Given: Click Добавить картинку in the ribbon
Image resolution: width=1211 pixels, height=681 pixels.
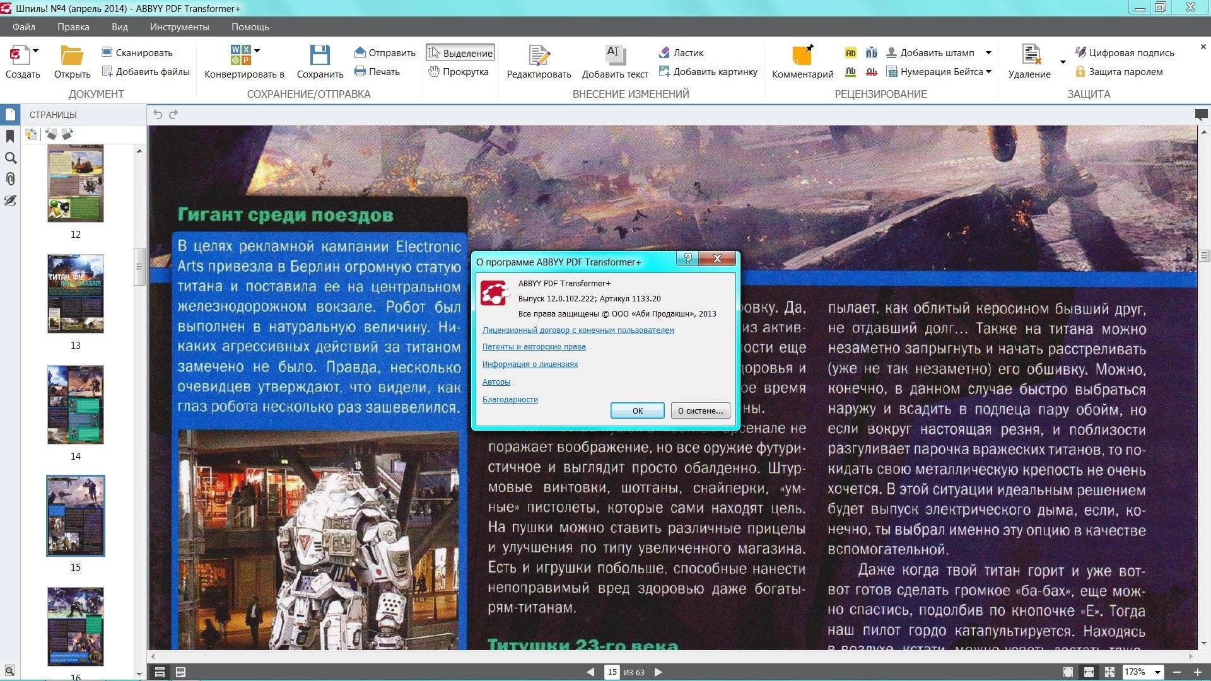Looking at the screenshot, I should tap(708, 71).
